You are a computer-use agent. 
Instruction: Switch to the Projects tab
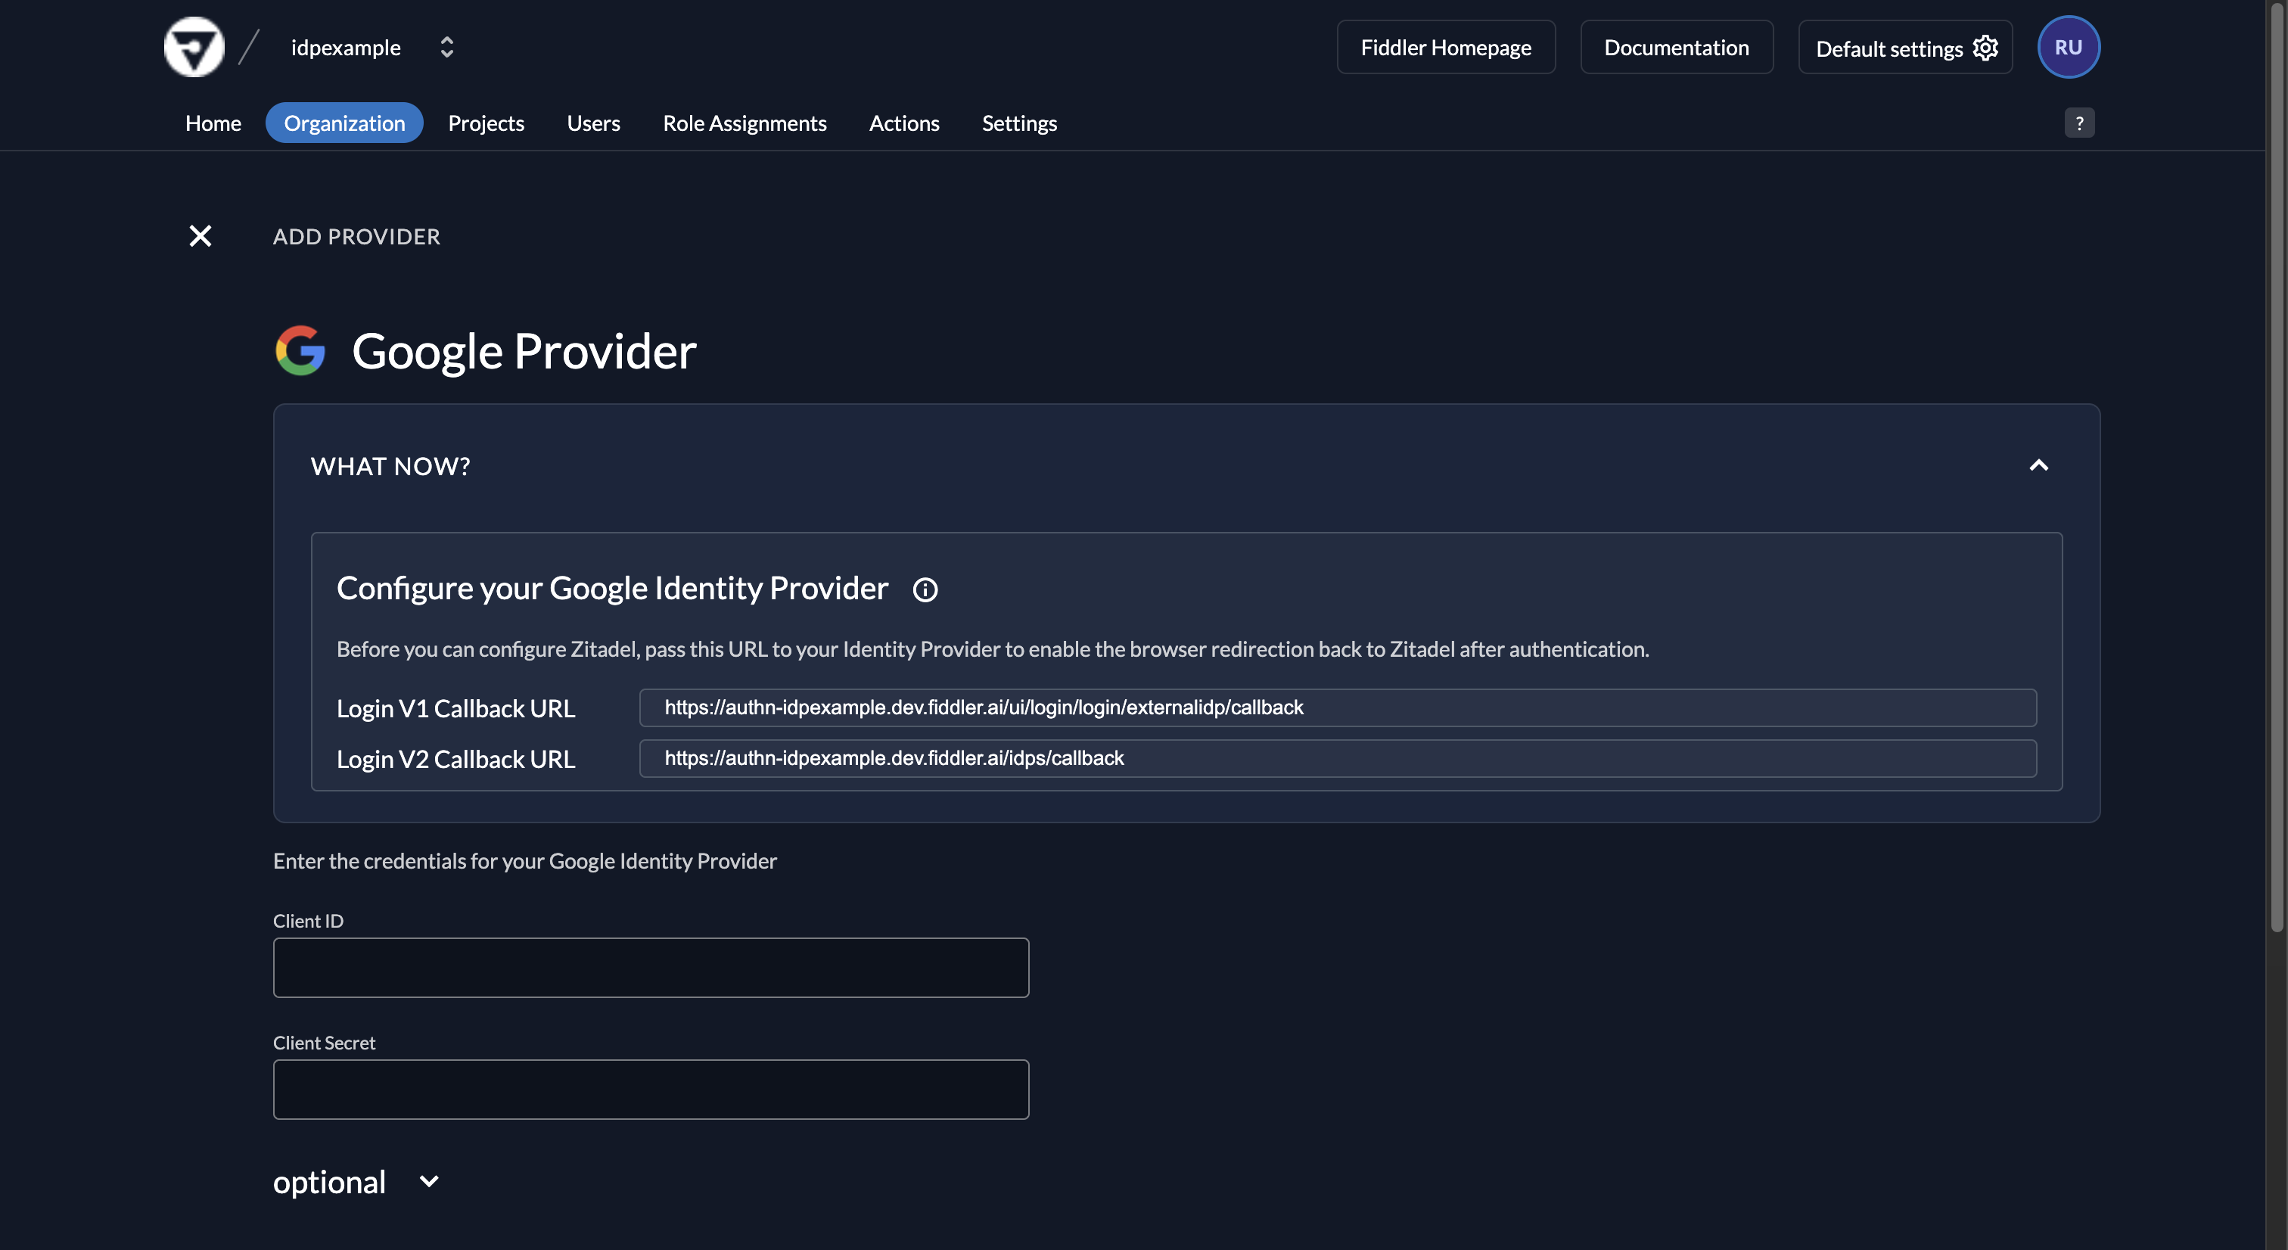486,123
